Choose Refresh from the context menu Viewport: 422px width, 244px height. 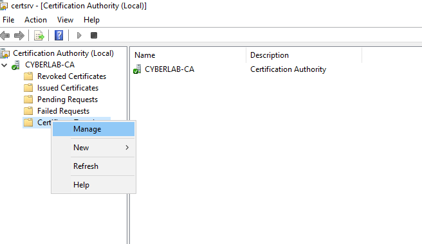[93, 166]
